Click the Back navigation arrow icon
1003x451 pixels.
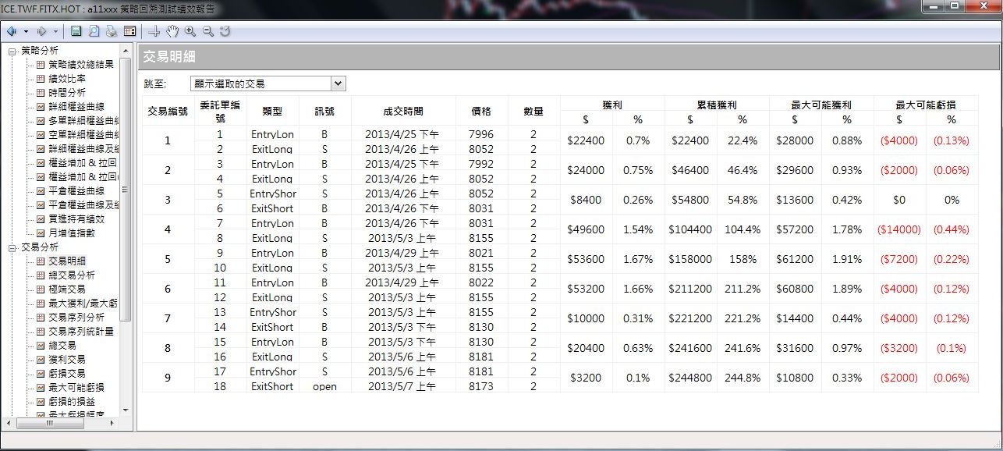point(12,31)
